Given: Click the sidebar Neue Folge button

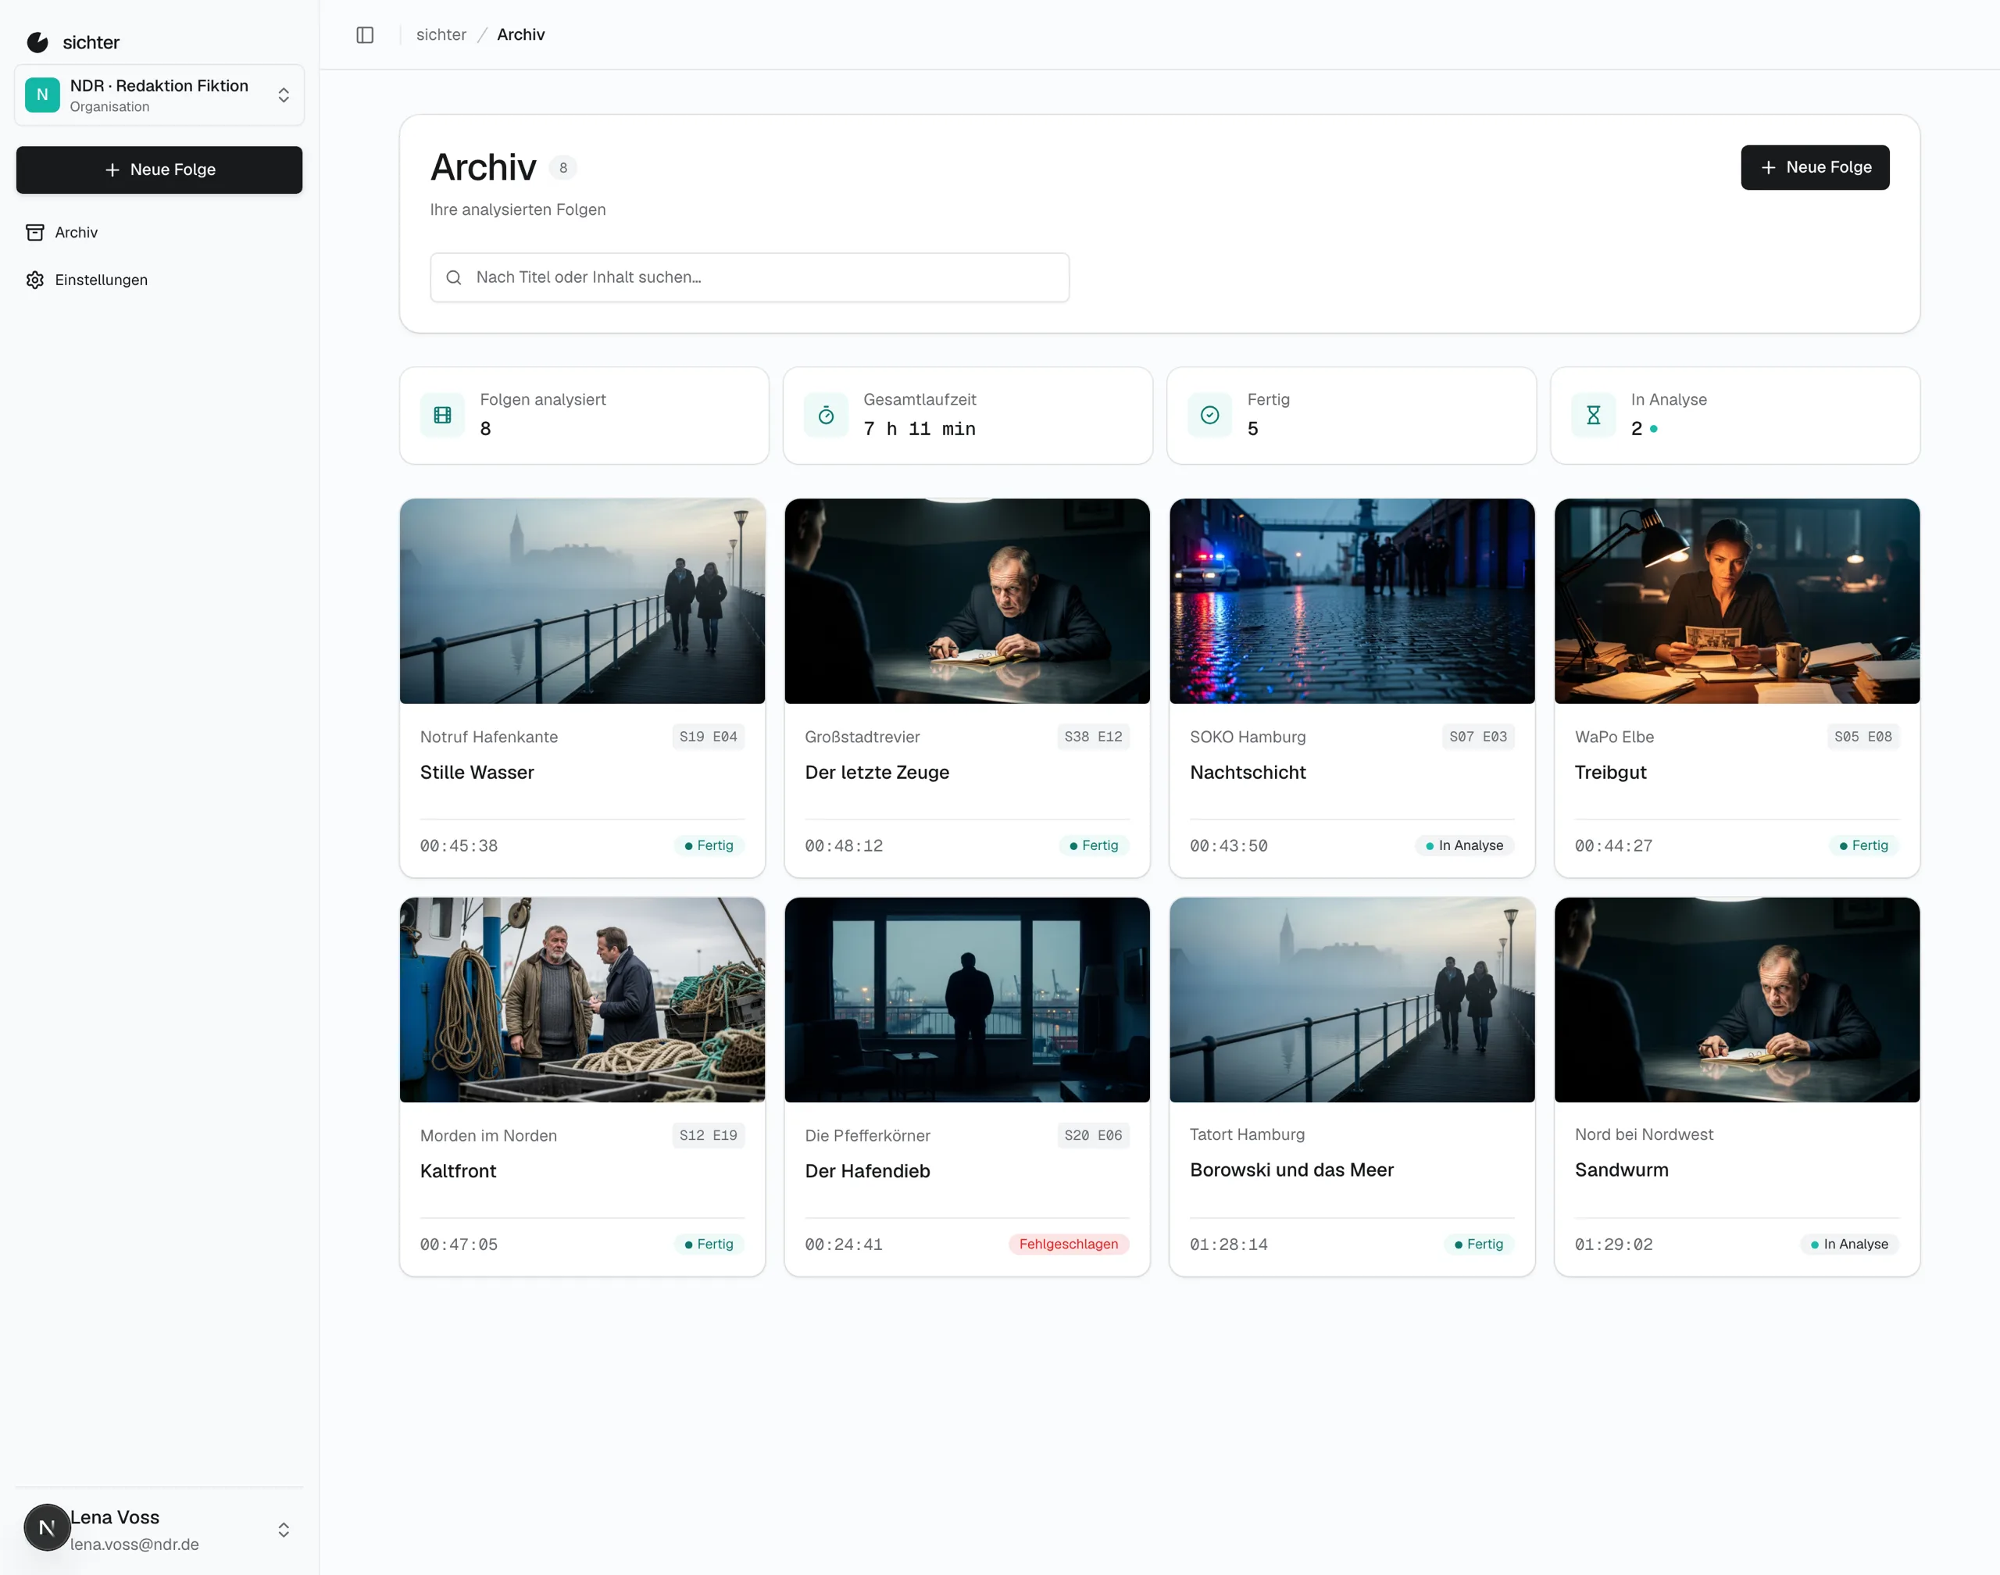Looking at the screenshot, I should pyautogui.click(x=159, y=170).
